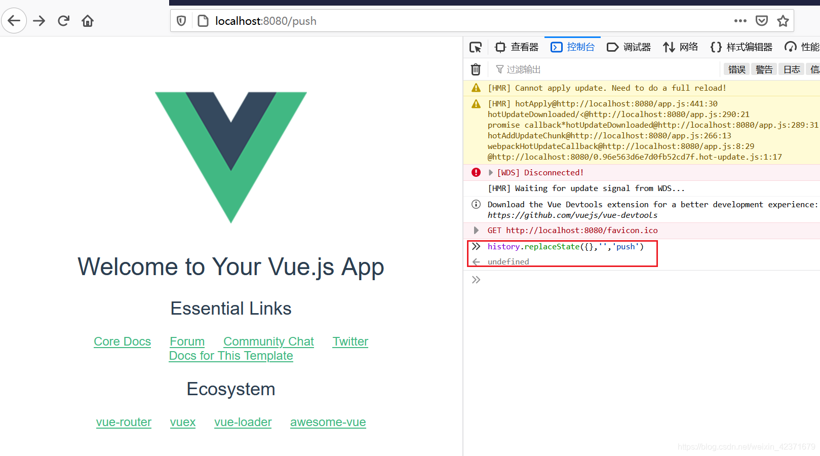Select the 'Ecosystem' heading
This screenshot has width=820, height=456.
coord(231,389)
